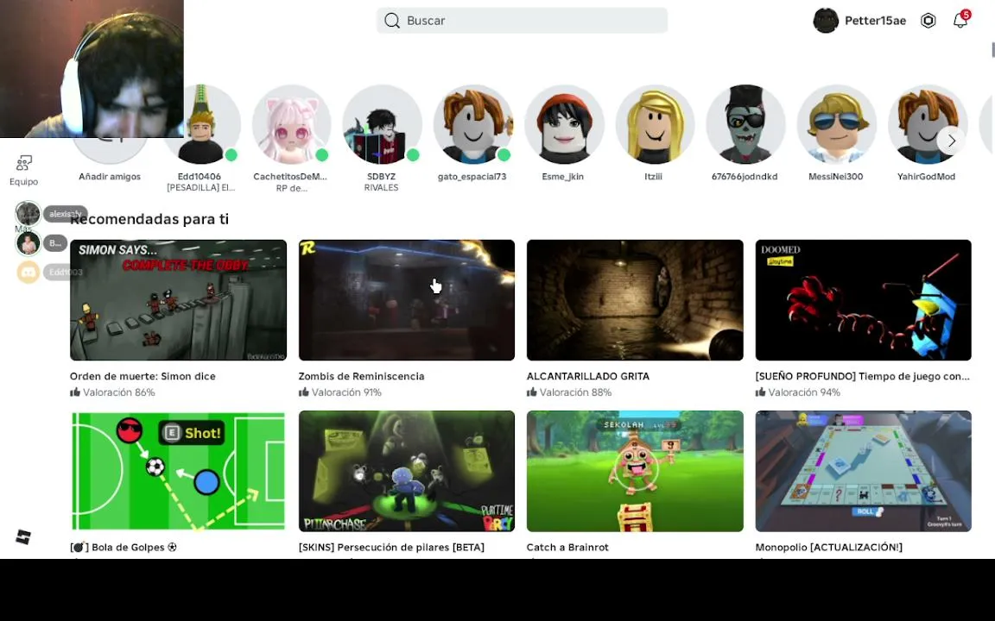Image resolution: width=995 pixels, height=621 pixels.
Task: Open the Petter15ae username link
Action: pos(875,21)
